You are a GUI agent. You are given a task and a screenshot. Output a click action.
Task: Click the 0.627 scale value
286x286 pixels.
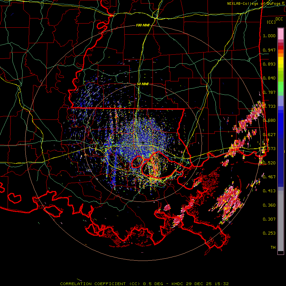[x=269, y=135]
